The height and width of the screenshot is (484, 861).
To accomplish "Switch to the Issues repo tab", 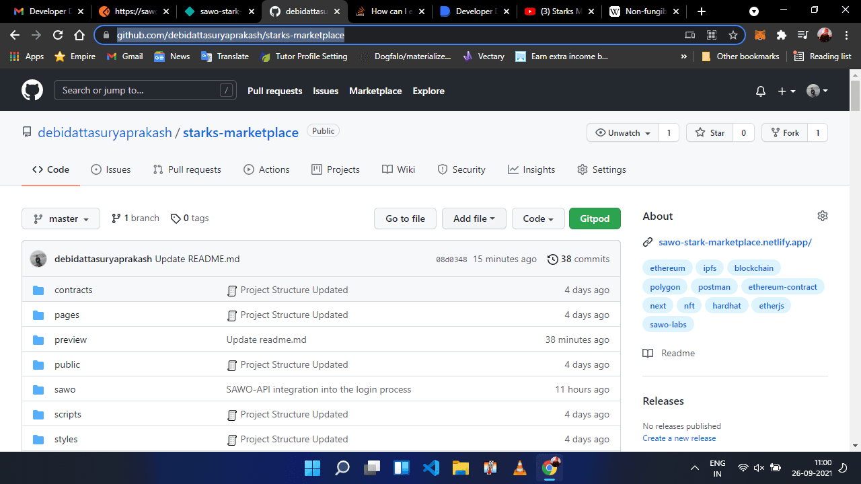I will coord(111,169).
